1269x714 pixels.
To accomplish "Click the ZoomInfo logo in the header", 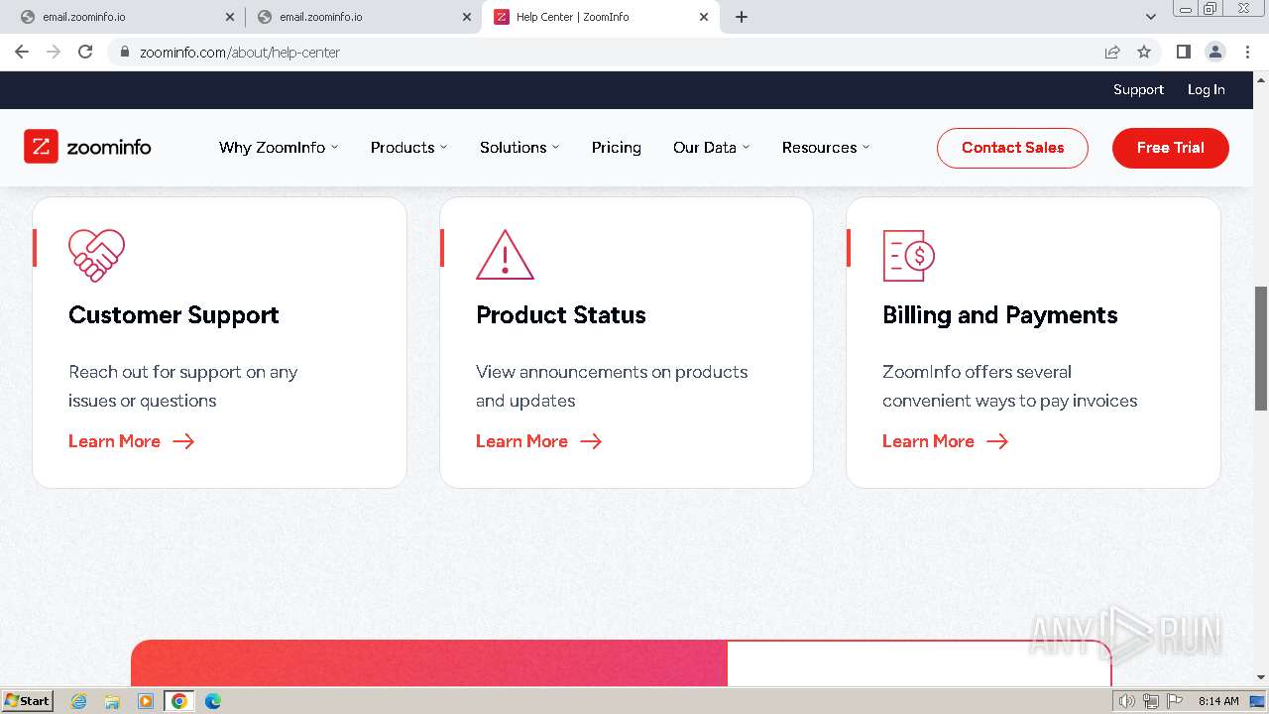I will pyautogui.click(x=87, y=147).
